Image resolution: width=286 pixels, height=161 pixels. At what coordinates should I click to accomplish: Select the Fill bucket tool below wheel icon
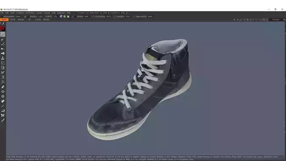(x=3, y=101)
